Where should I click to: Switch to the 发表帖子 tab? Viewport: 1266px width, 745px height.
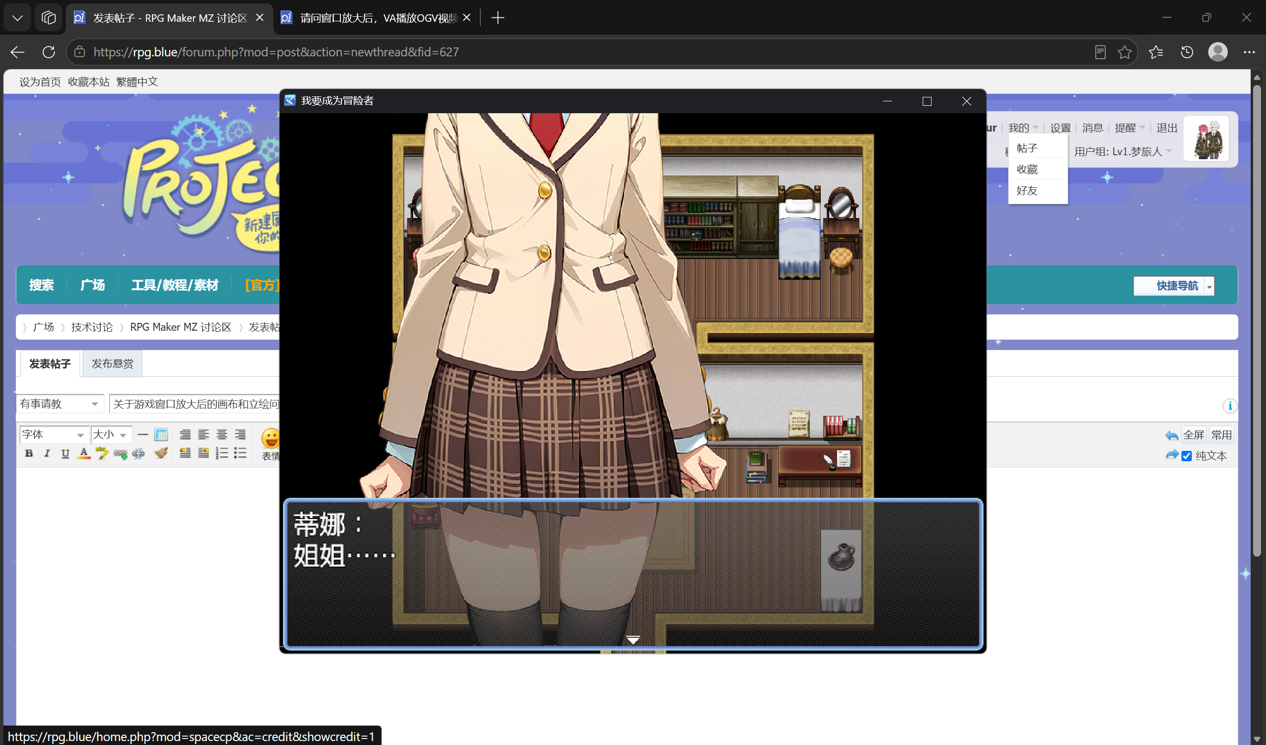pos(50,363)
